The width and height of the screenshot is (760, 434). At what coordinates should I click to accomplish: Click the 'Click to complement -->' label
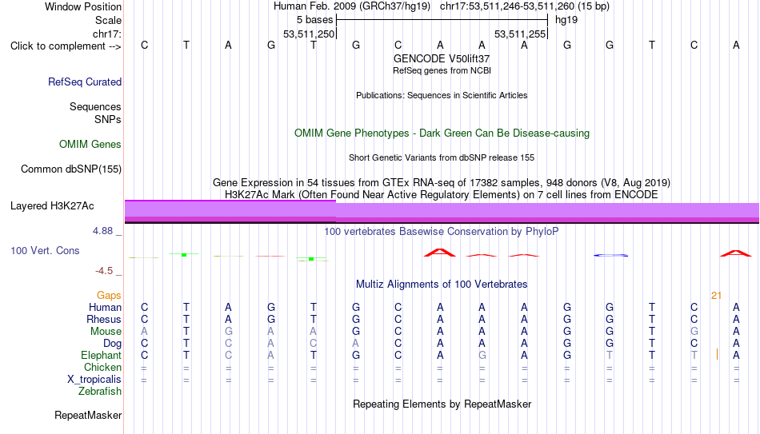coord(66,46)
